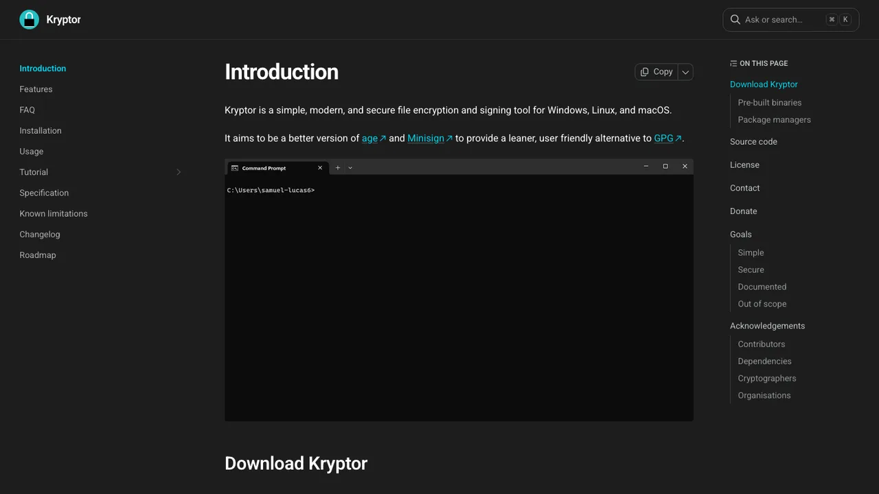Jump to Donate section

(x=743, y=211)
